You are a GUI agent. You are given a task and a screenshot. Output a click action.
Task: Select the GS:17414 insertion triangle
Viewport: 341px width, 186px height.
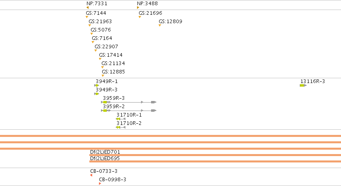tap(100, 59)
